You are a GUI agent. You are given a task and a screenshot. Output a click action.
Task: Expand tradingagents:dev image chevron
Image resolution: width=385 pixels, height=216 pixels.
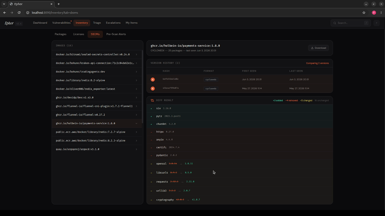(x=136, y=72)
